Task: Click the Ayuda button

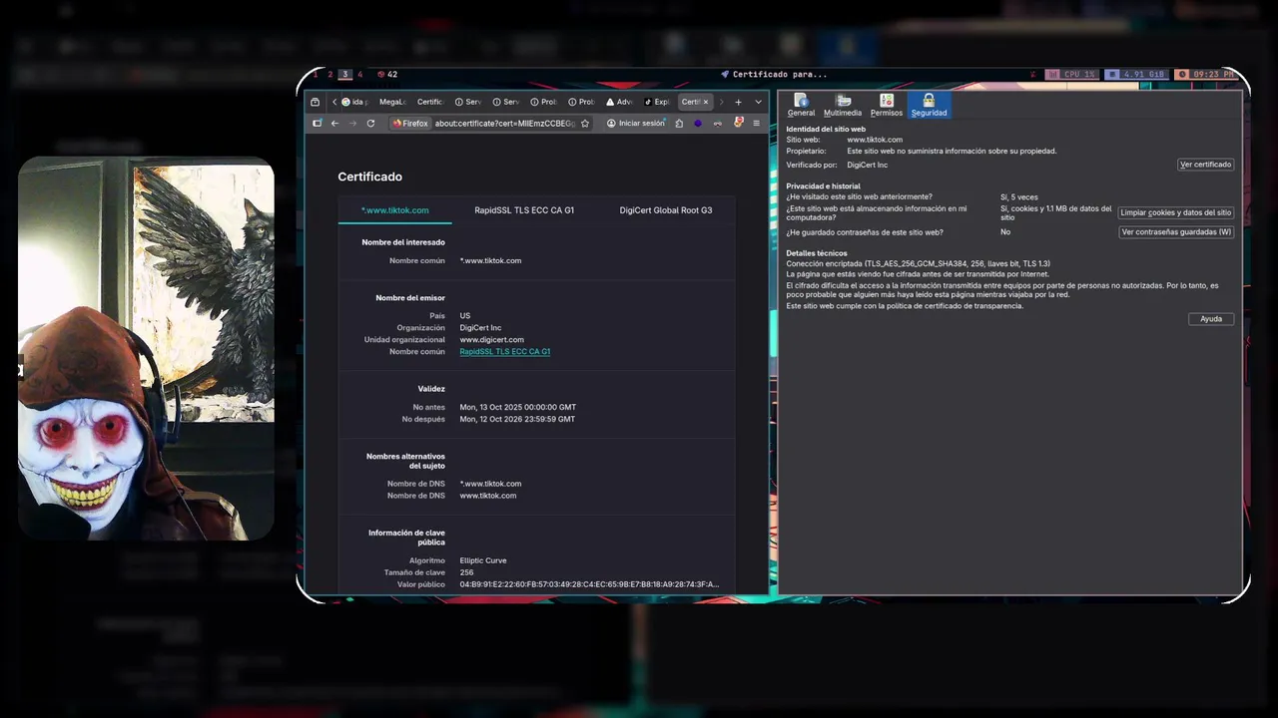Action: [x=1211, y=319]
